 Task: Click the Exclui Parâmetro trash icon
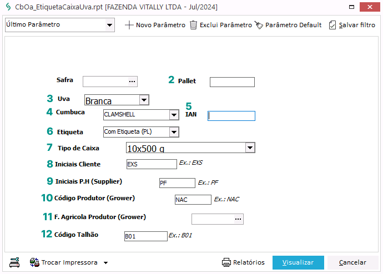(193, 25)
